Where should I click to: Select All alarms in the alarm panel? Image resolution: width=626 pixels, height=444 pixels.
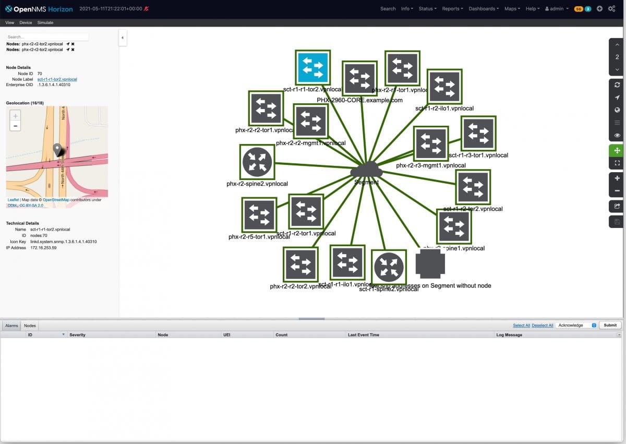pos(521,325)
